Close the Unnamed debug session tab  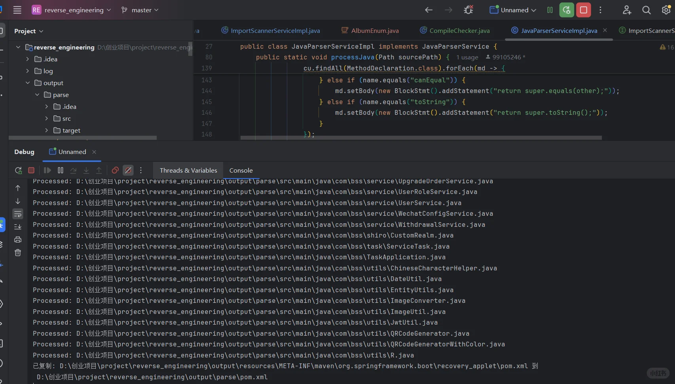click(x=94, y=152)
